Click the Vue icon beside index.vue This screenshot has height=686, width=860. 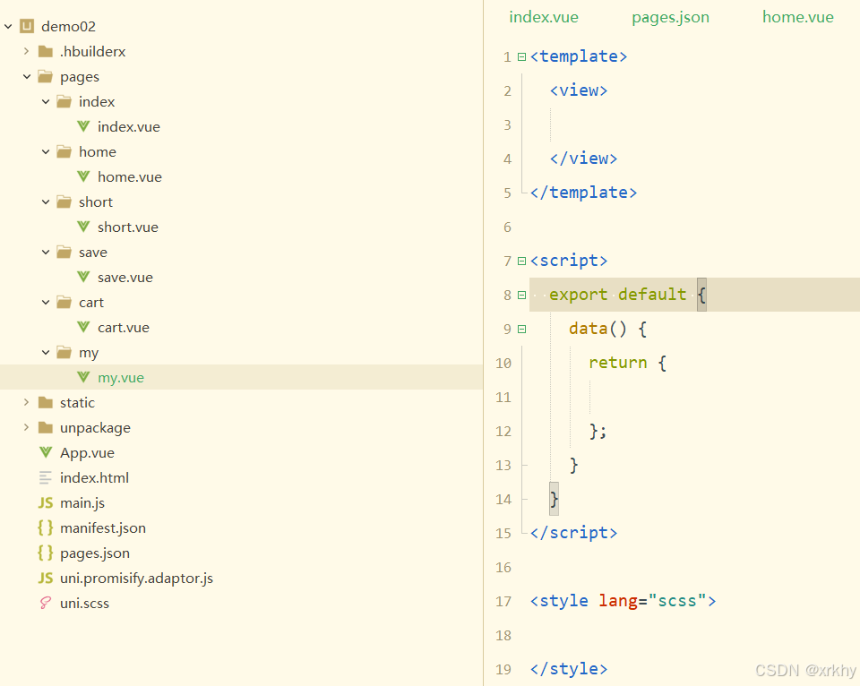point(83,126)
